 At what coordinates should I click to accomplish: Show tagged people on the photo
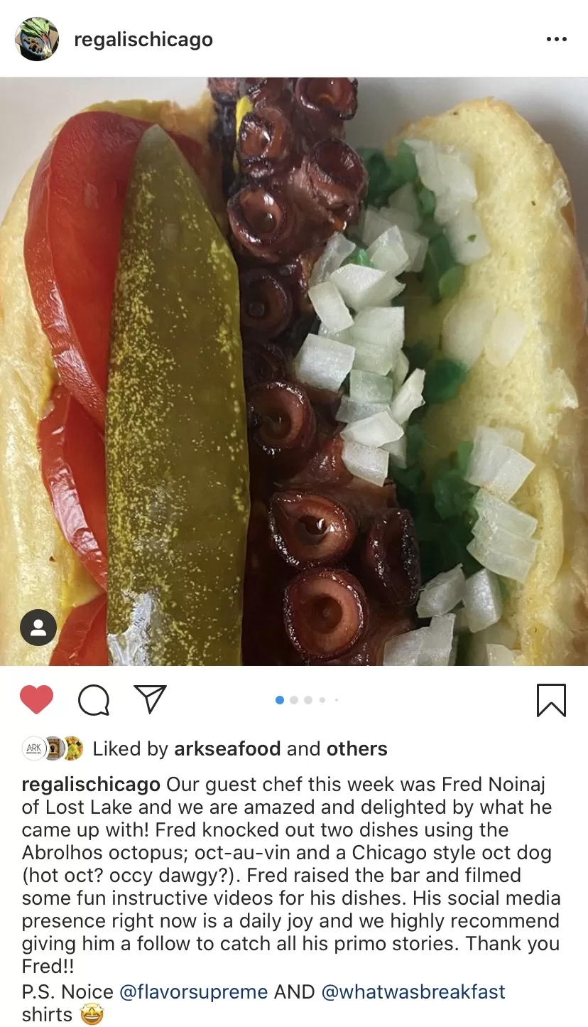38,628
